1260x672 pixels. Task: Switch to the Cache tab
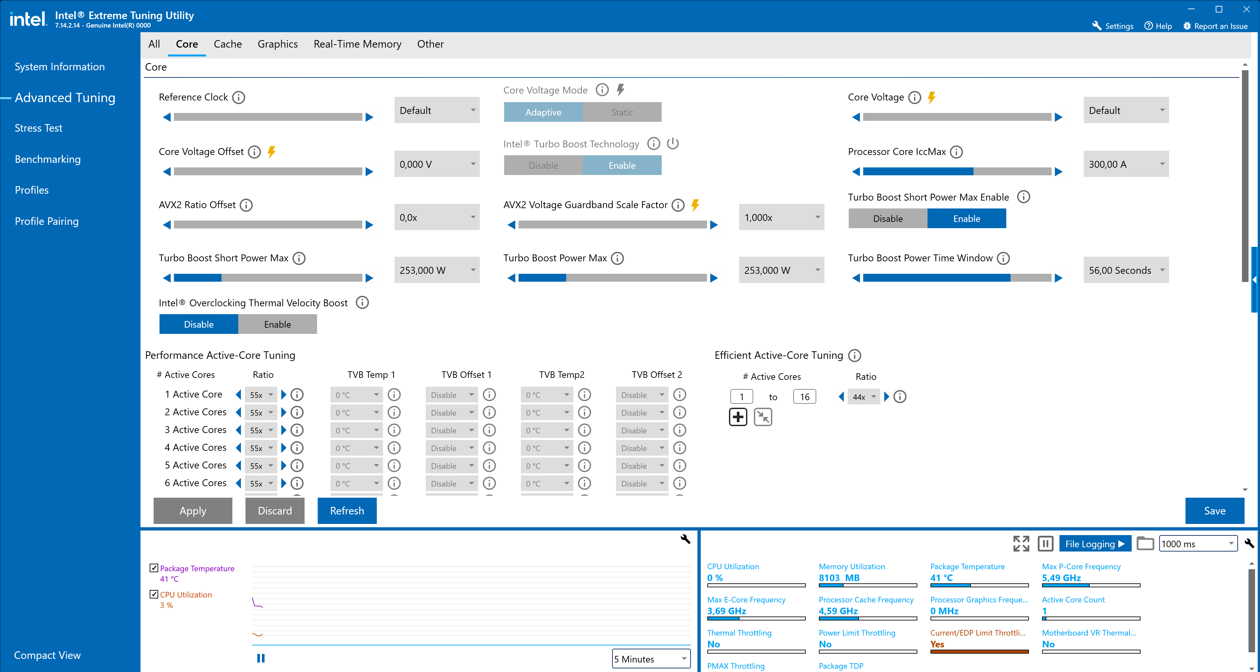tap(227, 44)
